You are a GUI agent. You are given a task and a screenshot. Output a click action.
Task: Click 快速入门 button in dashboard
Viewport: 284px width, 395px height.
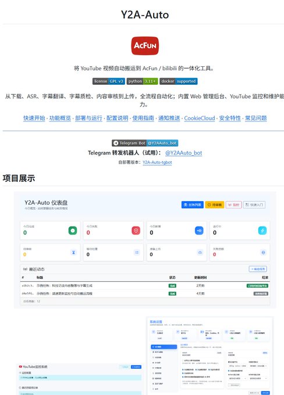click(254, 205)
